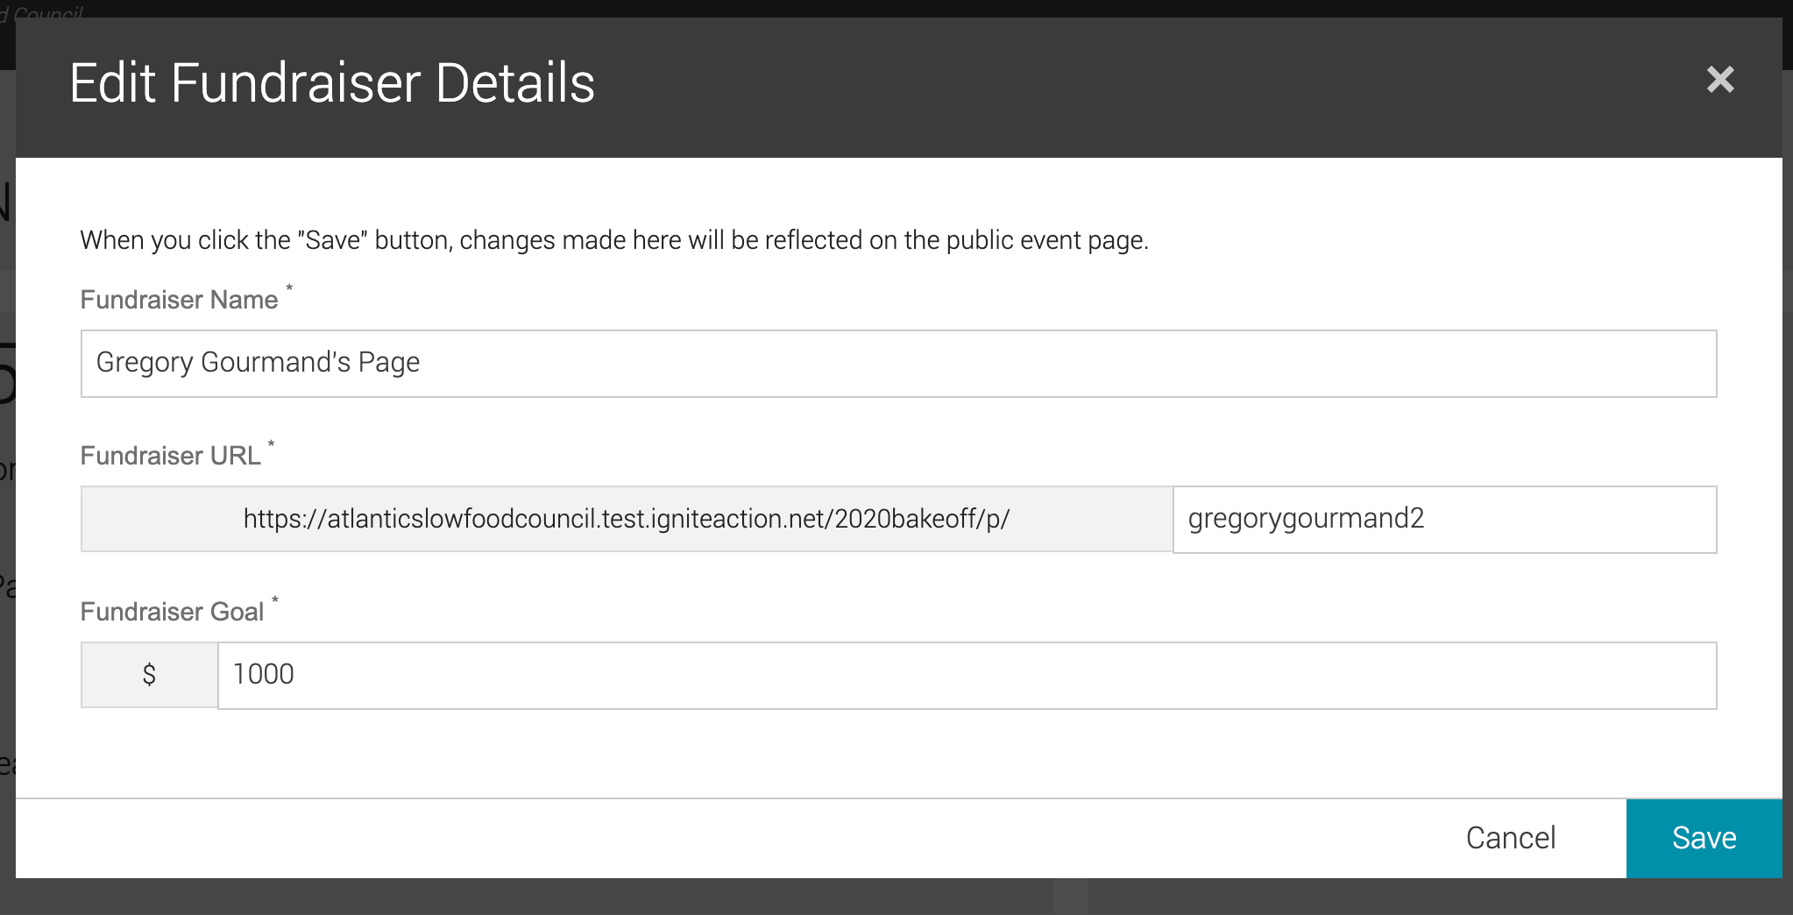The height and width of the screenshot is (915, 1793).
Task: Select the text 'Gregory Gourmand's Page'
Action: 258,362
